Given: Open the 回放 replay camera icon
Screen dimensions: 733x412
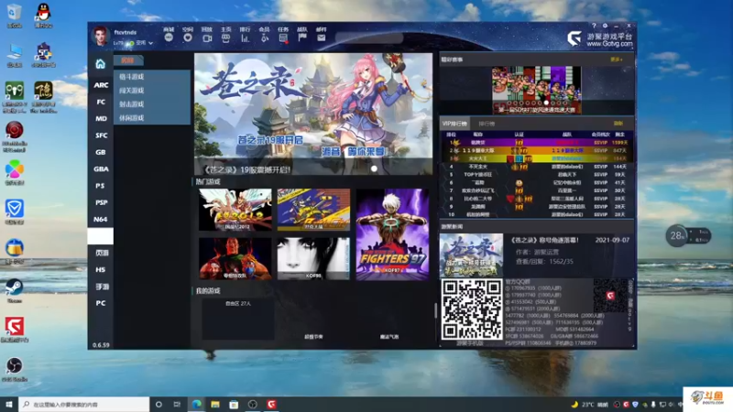Looking at the screenshot, I should tap(207, 38).
